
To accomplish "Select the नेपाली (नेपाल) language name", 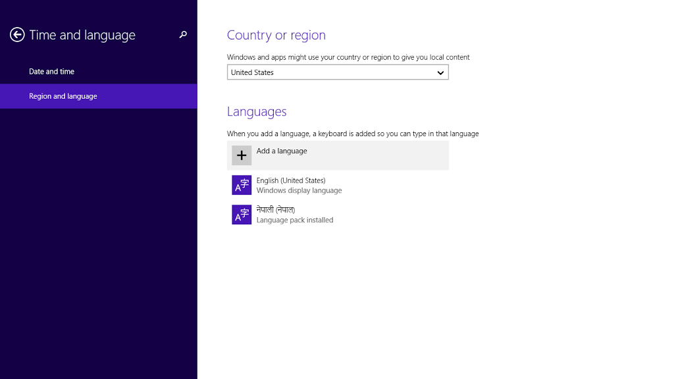I will [276, 210].
